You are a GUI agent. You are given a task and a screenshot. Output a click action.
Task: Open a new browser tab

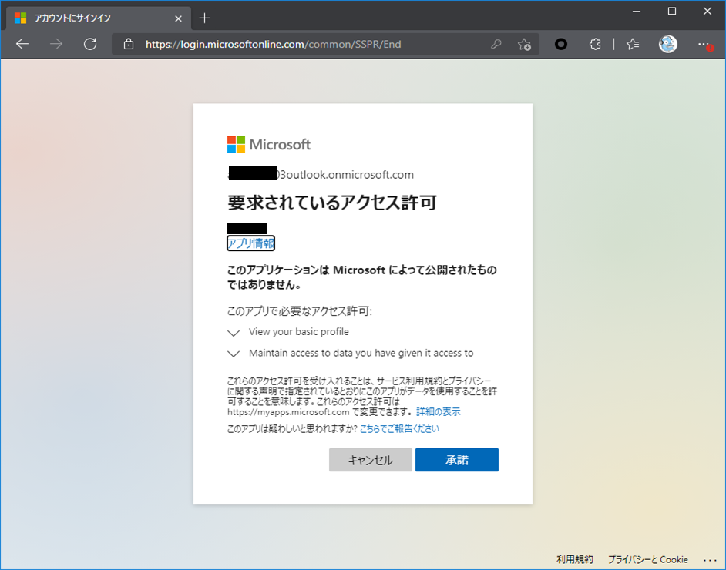click(204, 18)
